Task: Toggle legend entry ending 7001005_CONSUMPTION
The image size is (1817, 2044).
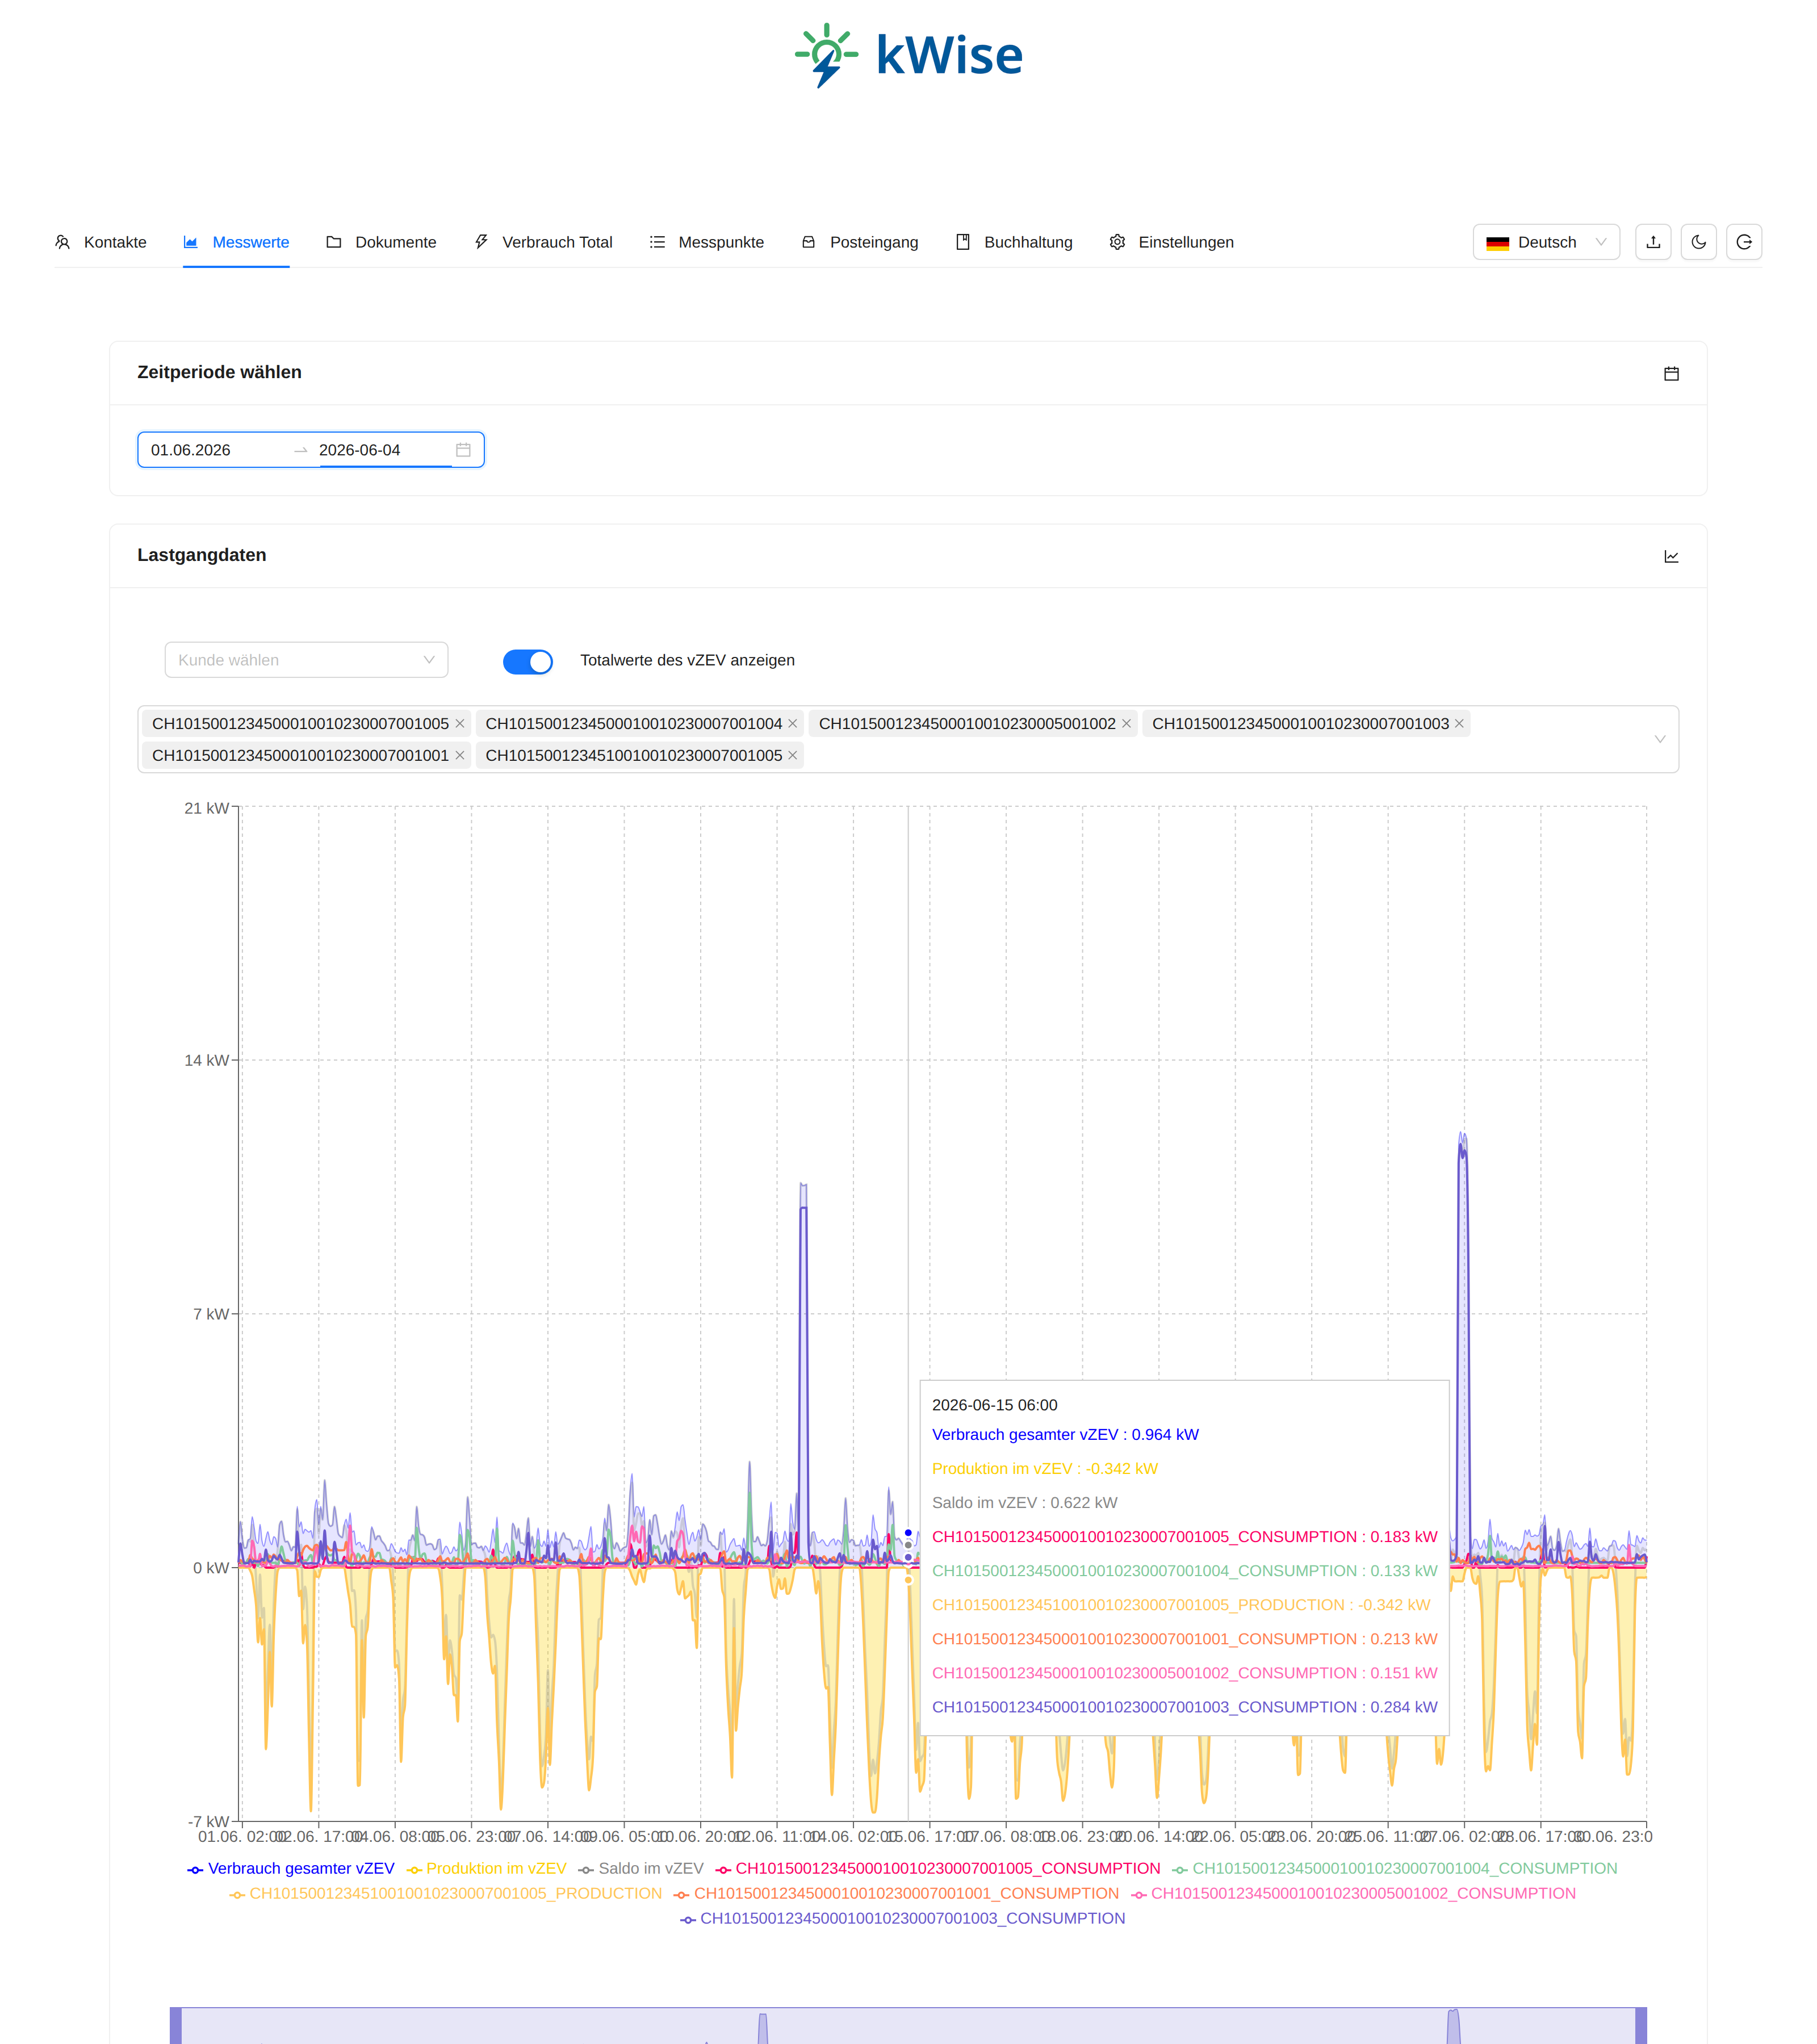Action: tap(938, 1868)
